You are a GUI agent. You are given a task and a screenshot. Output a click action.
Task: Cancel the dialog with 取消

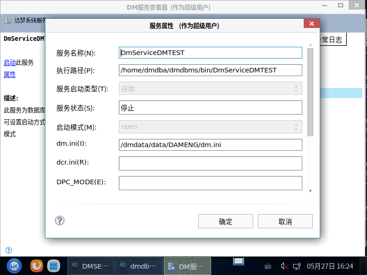[x=285, y=221]
